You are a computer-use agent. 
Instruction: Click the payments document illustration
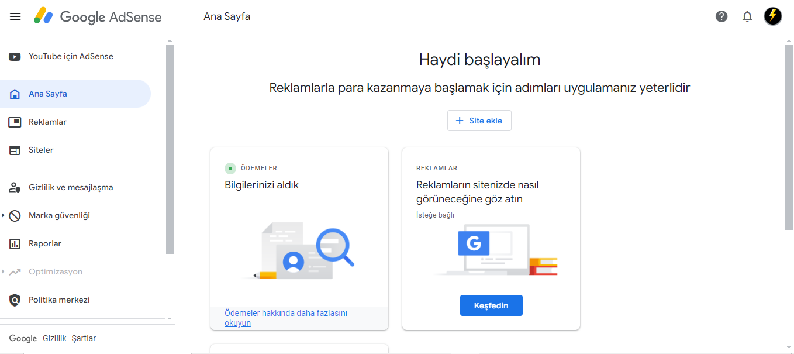pos(299,250)
